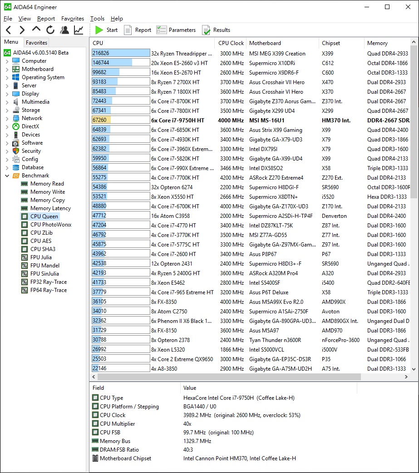Select the 6x Core i7-9750H HT row
Screen dimensions: 419x473
251,121
